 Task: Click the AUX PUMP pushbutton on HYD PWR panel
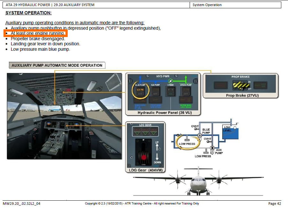point(155,91)
